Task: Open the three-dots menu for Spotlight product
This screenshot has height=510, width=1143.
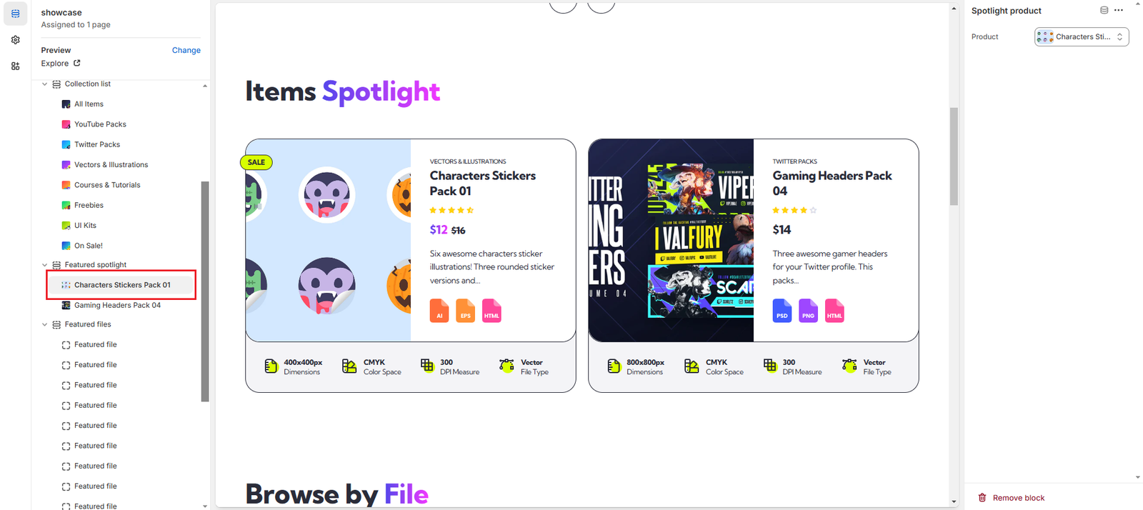Action: click(x=1118, y=10)
